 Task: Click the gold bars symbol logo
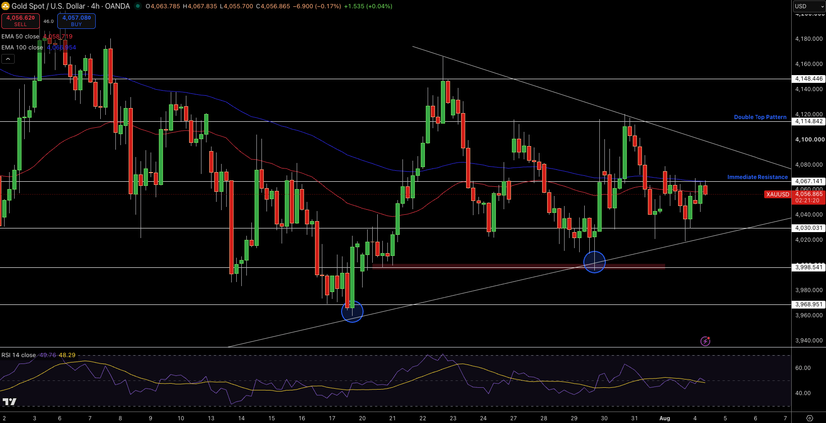pos(5,6)
